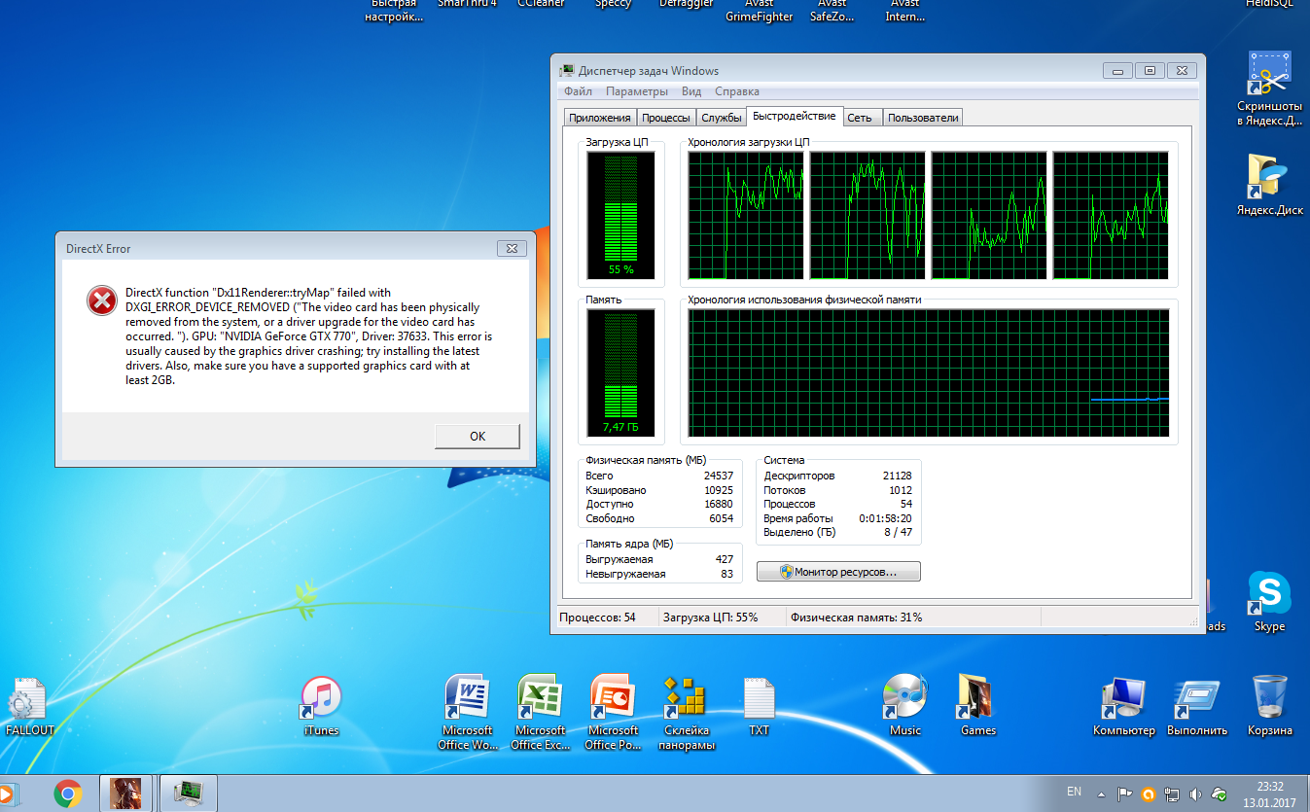The image size is (1310, 812).
Task: Click the 'Дескрипторов' value 21128
Action: pos(897,476)
